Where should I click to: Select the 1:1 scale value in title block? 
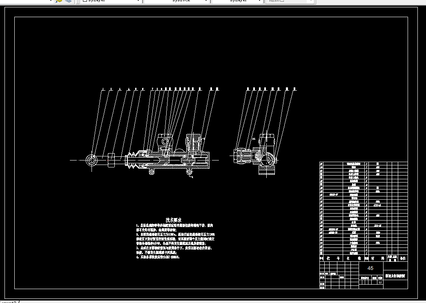[x=380, y=282]
